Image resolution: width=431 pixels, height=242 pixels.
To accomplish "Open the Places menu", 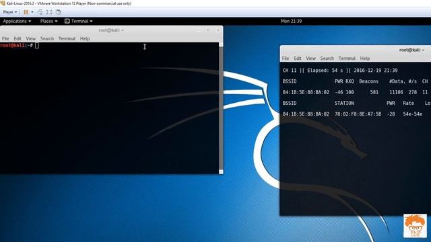I will 48,21.
